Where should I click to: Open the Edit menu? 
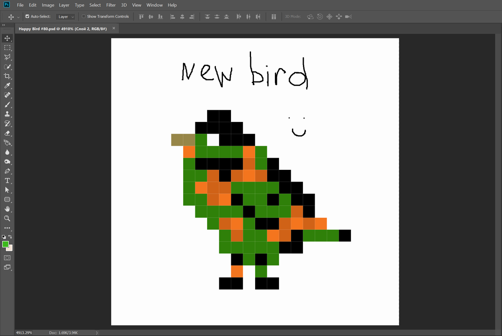tap(33, 5)
